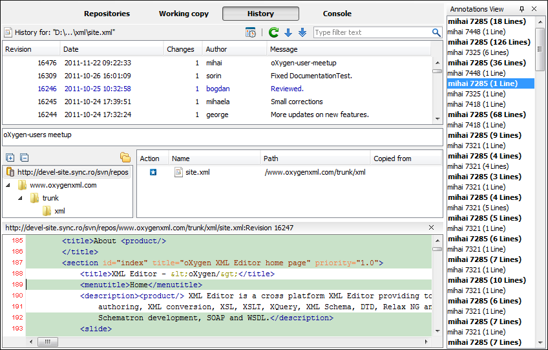This screenshot has width=548, height=350.
Task: Click the folders icon above the tree
Action: [x=125, y=157]
